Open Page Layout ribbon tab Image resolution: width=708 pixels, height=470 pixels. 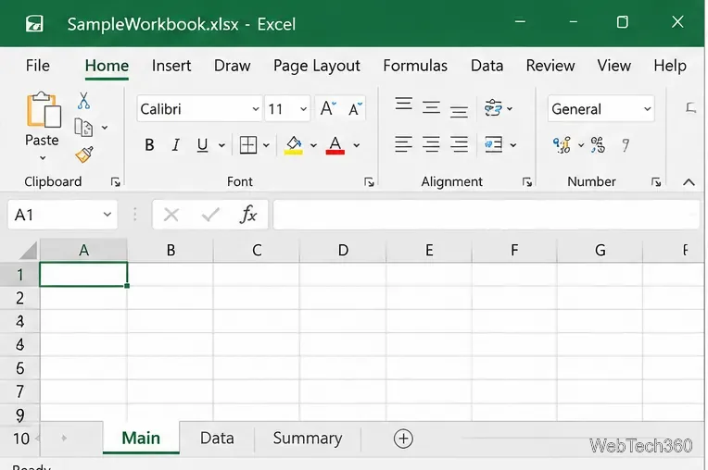coord(317,66)
